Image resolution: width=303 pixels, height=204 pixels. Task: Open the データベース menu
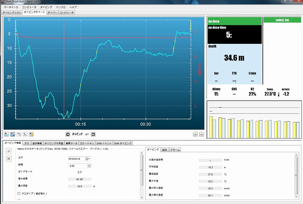point(11,7)
